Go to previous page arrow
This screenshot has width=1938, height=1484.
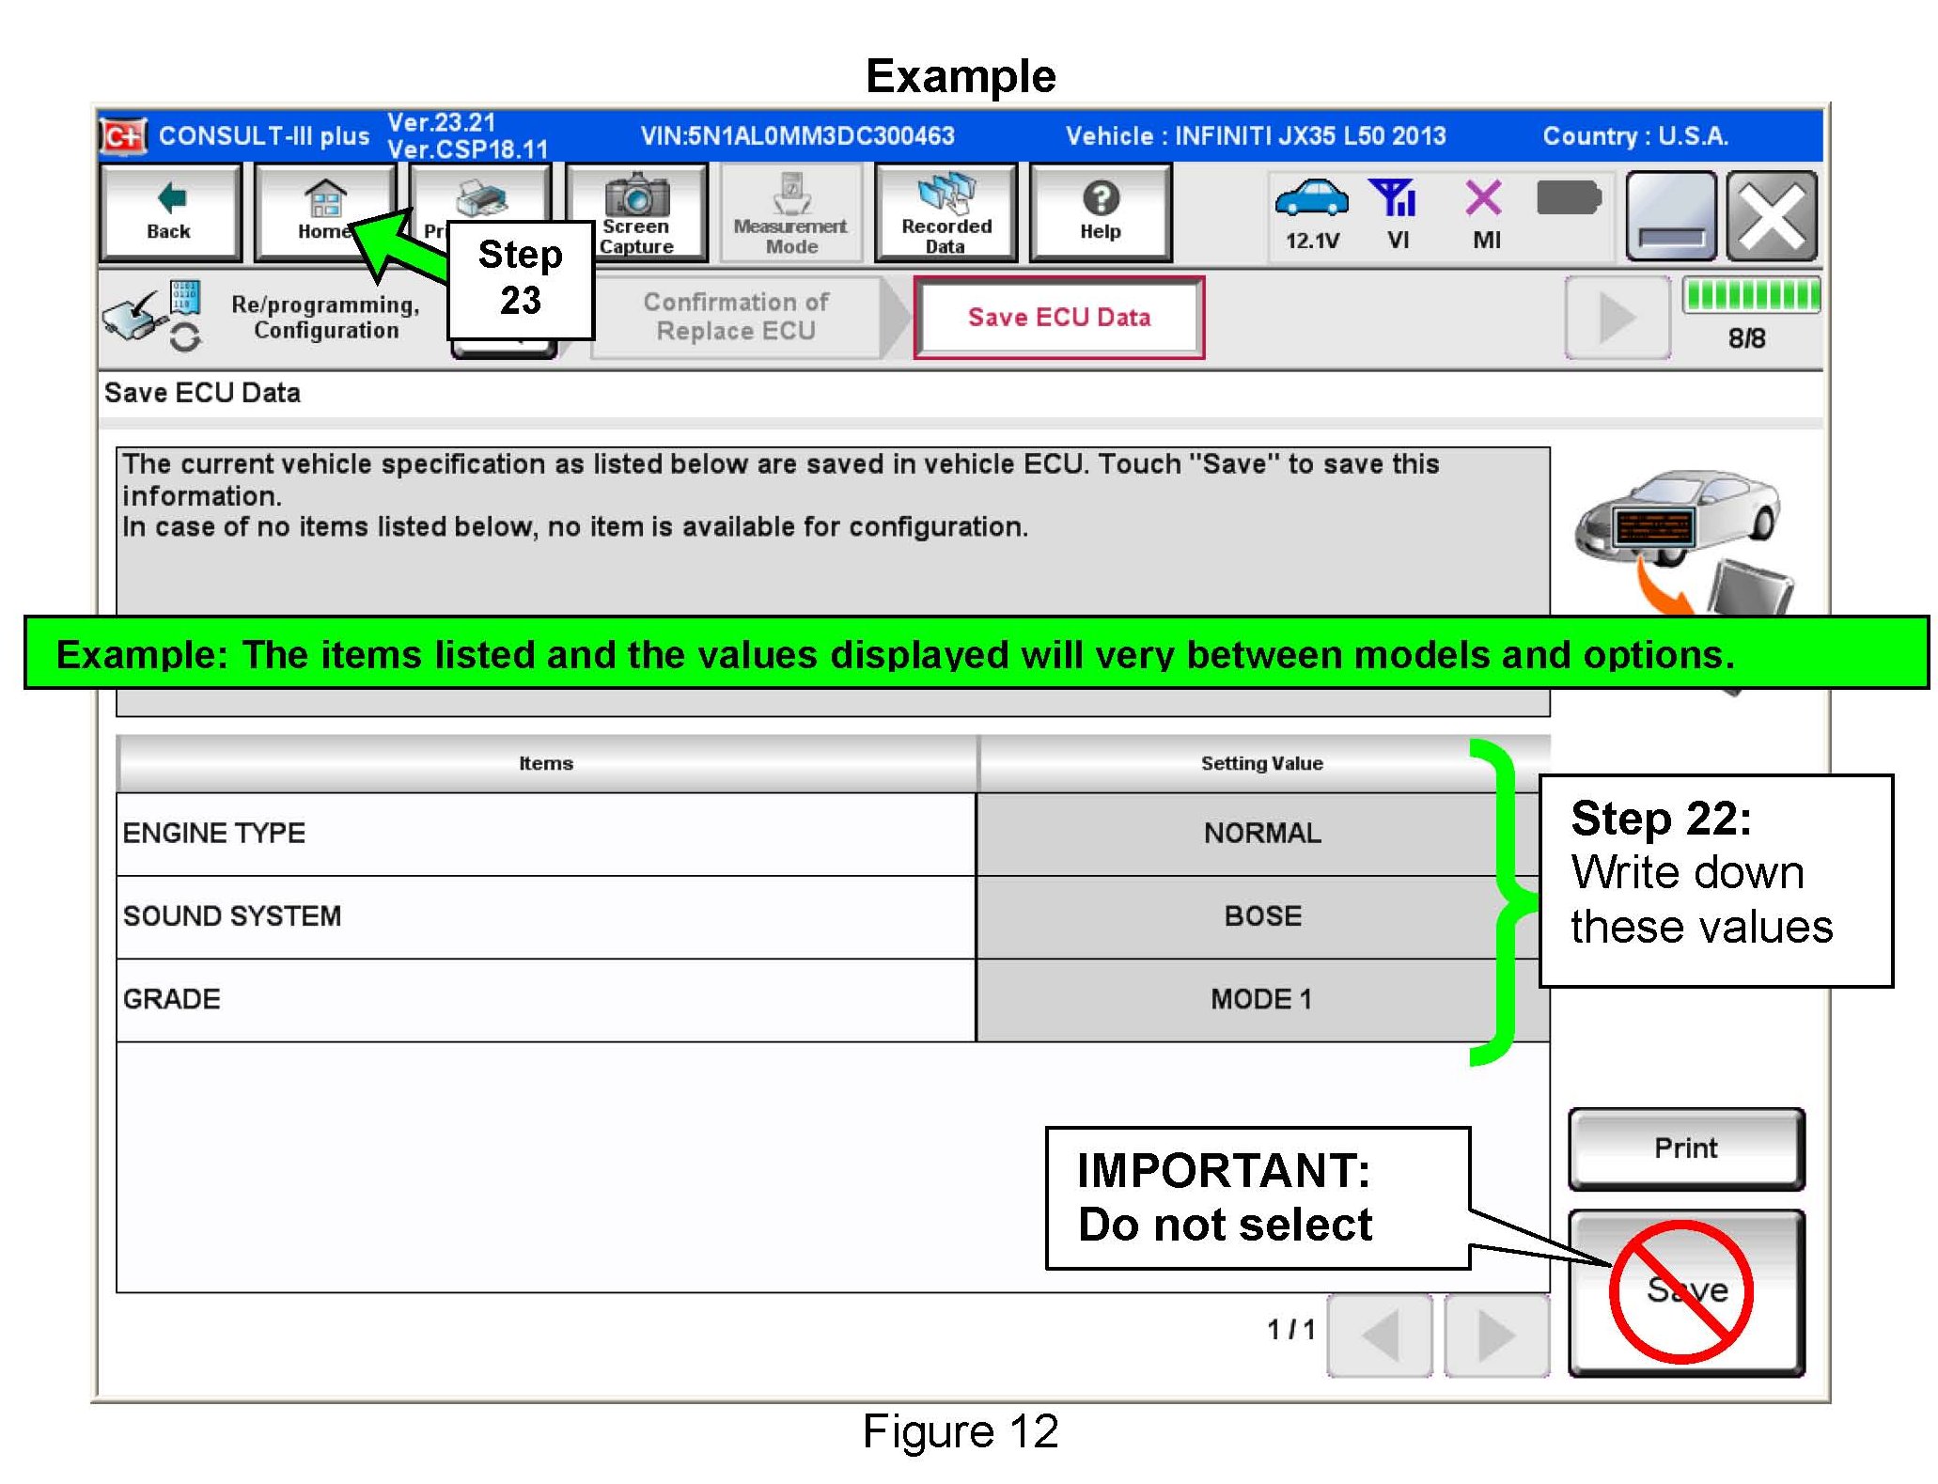(1380, 1335)
